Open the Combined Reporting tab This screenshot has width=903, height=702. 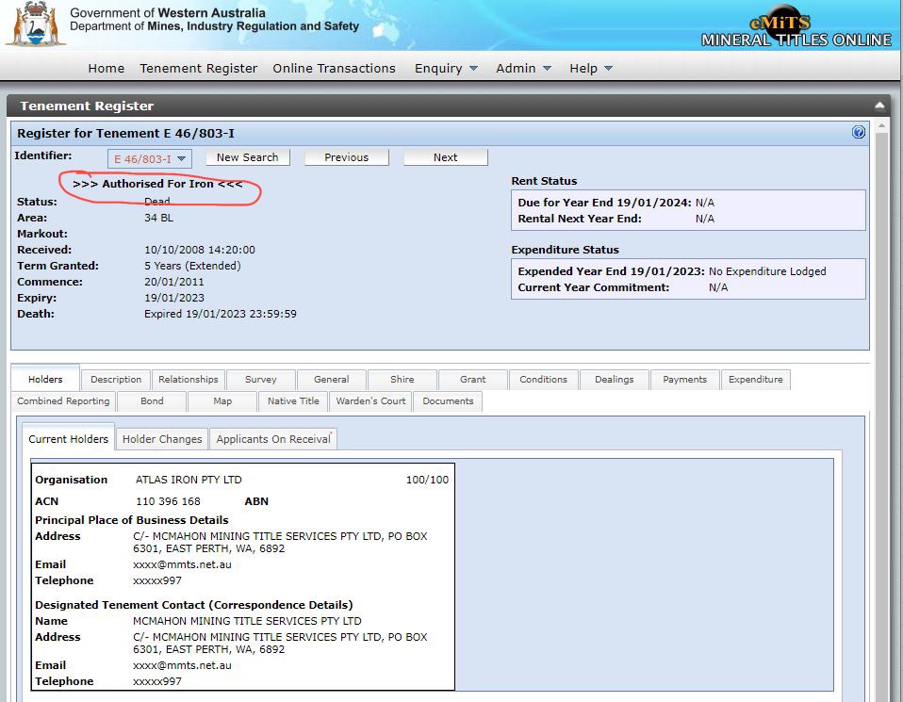(63, 401)
